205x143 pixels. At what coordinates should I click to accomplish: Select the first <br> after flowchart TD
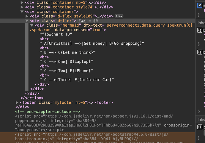click(44, 39)
